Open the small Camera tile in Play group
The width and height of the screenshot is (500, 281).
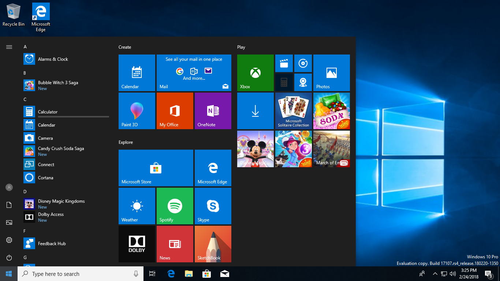click(x=303, y=82)
